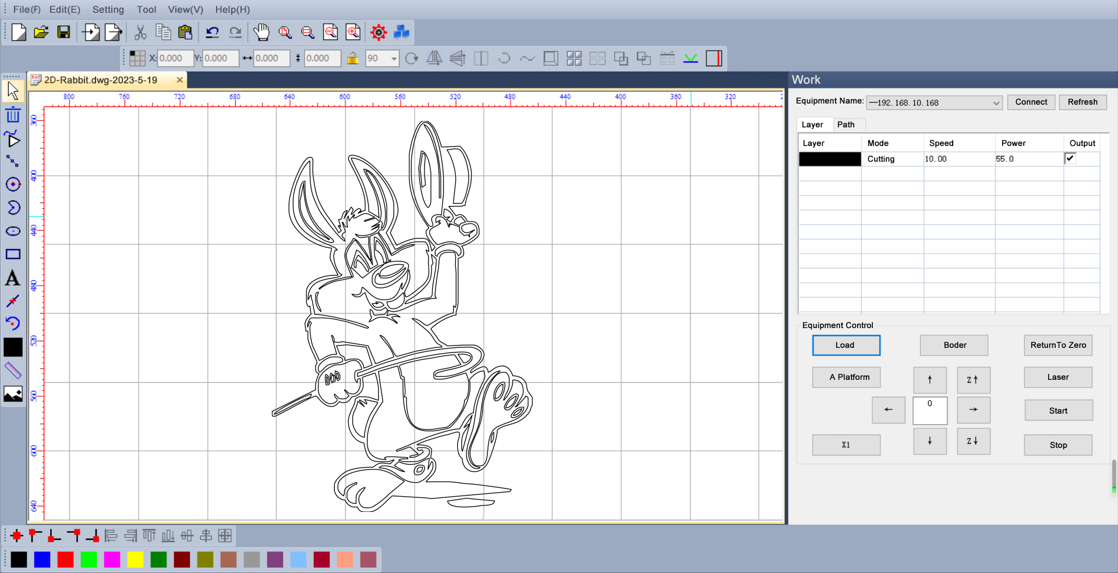Activate the Pan hand tool

click(261, 32)
